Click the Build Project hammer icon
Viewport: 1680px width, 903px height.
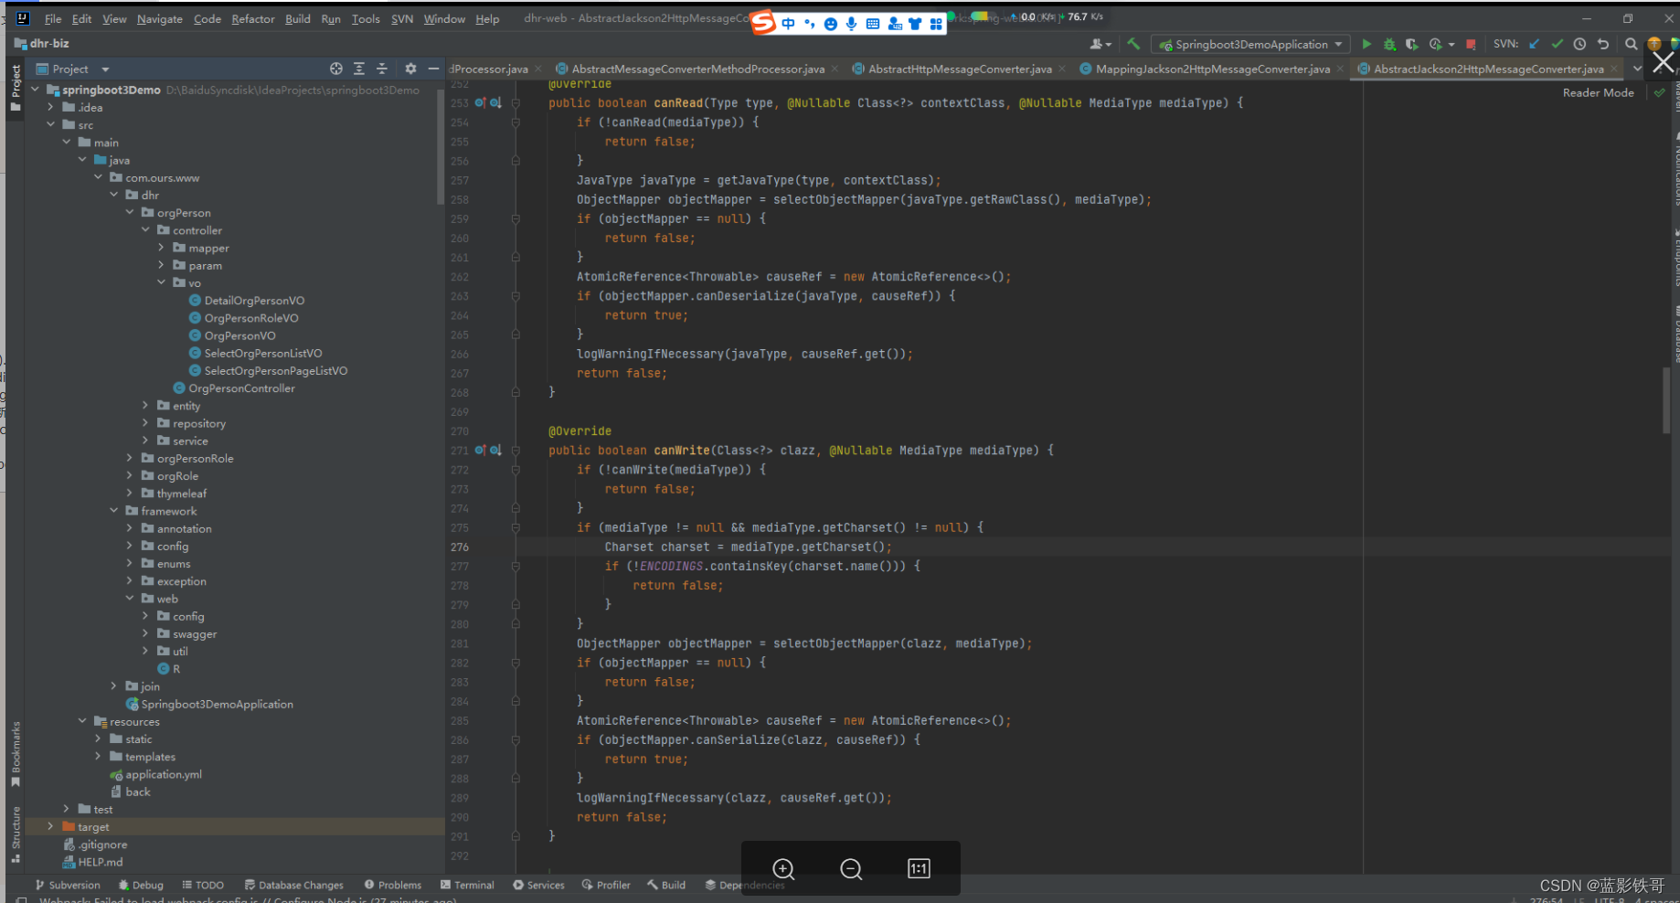pyautogui.click(x=1133, y=44)
